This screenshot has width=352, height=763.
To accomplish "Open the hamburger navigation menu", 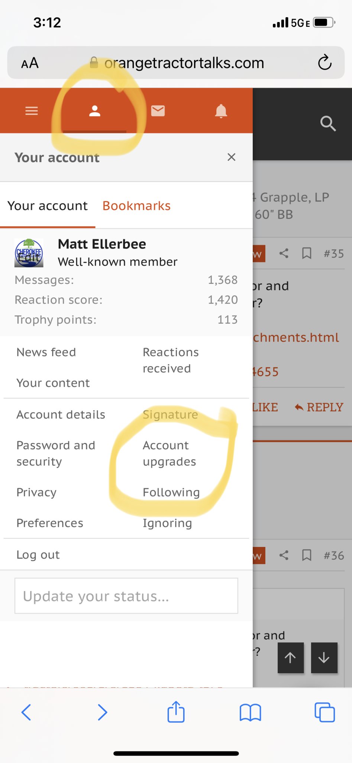I will click(32, 111).
